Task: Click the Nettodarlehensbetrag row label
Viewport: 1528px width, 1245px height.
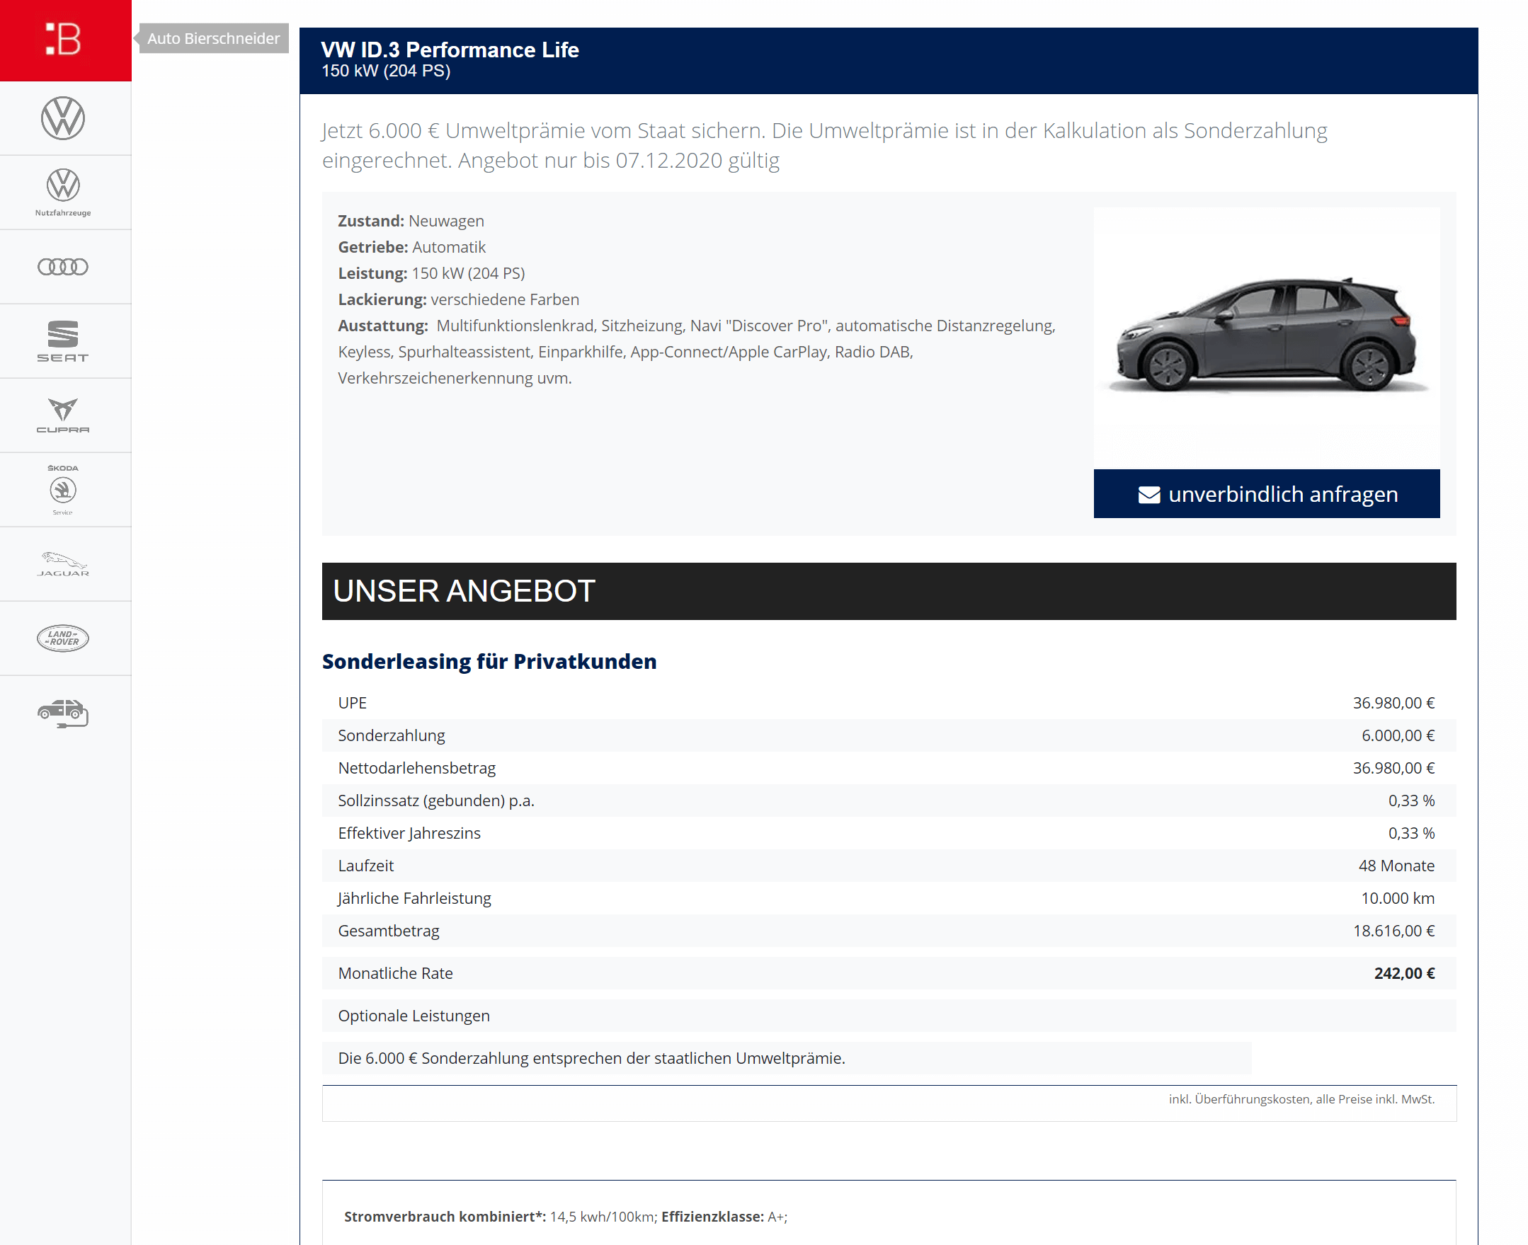Action: click(417, 768)
